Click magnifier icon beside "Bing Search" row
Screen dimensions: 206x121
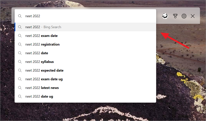pyautogui.click(x=20, y=27)
